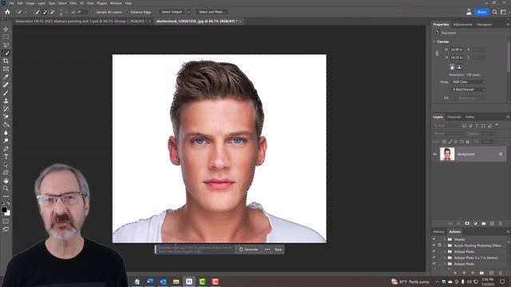
Task: Select the Eraser tool
Action: [6, 116]
